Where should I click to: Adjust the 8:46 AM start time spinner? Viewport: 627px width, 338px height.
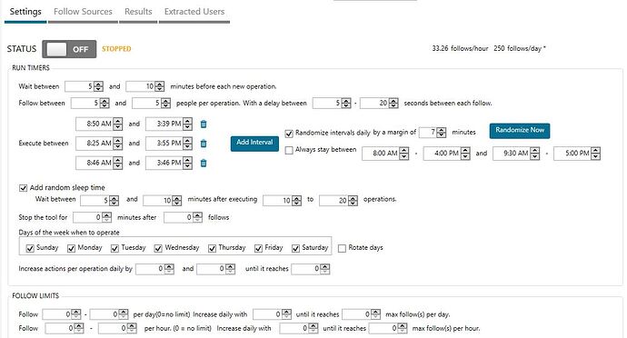pos(99,163)
